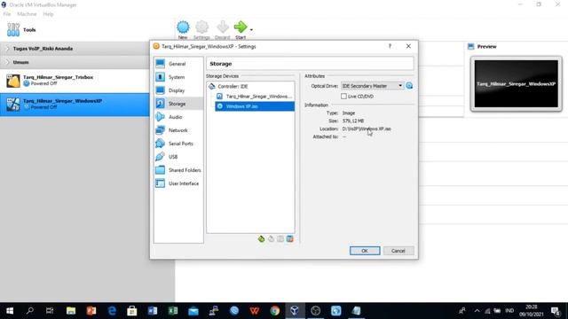Open WPS Office from the taskbar
This screenshot has height=319, width=568.
tap(255, 311)
